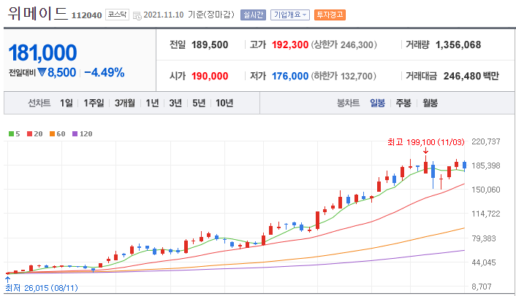Switch to 일봉 daily candle chart
The width and height of the screenshot is (516, 296).
(x=377, y=103)
